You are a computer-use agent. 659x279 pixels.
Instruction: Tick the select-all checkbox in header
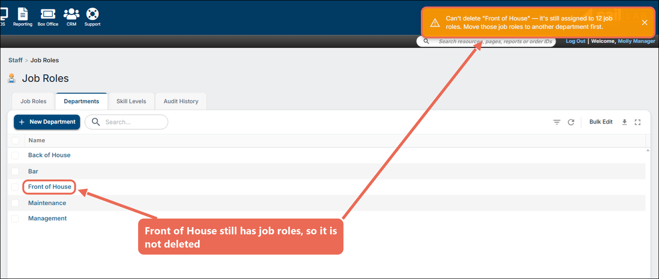(x=16, y=140)
